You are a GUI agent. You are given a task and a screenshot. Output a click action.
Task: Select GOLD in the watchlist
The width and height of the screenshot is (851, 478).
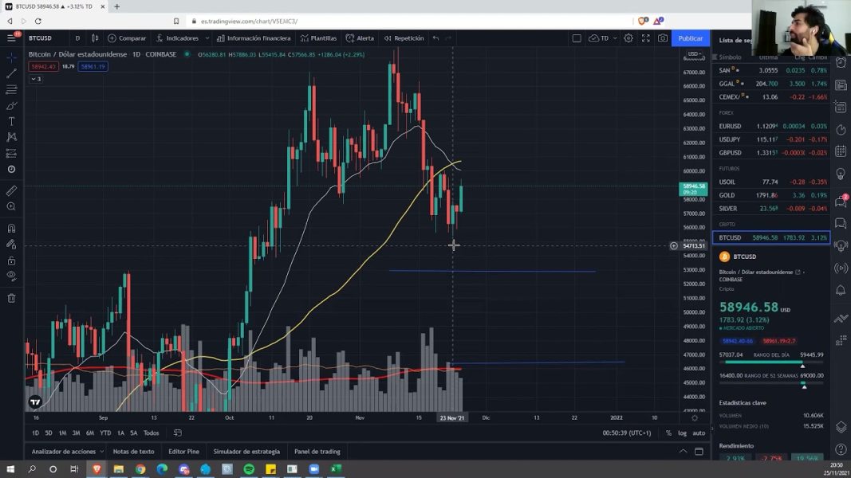coord(770,195)
